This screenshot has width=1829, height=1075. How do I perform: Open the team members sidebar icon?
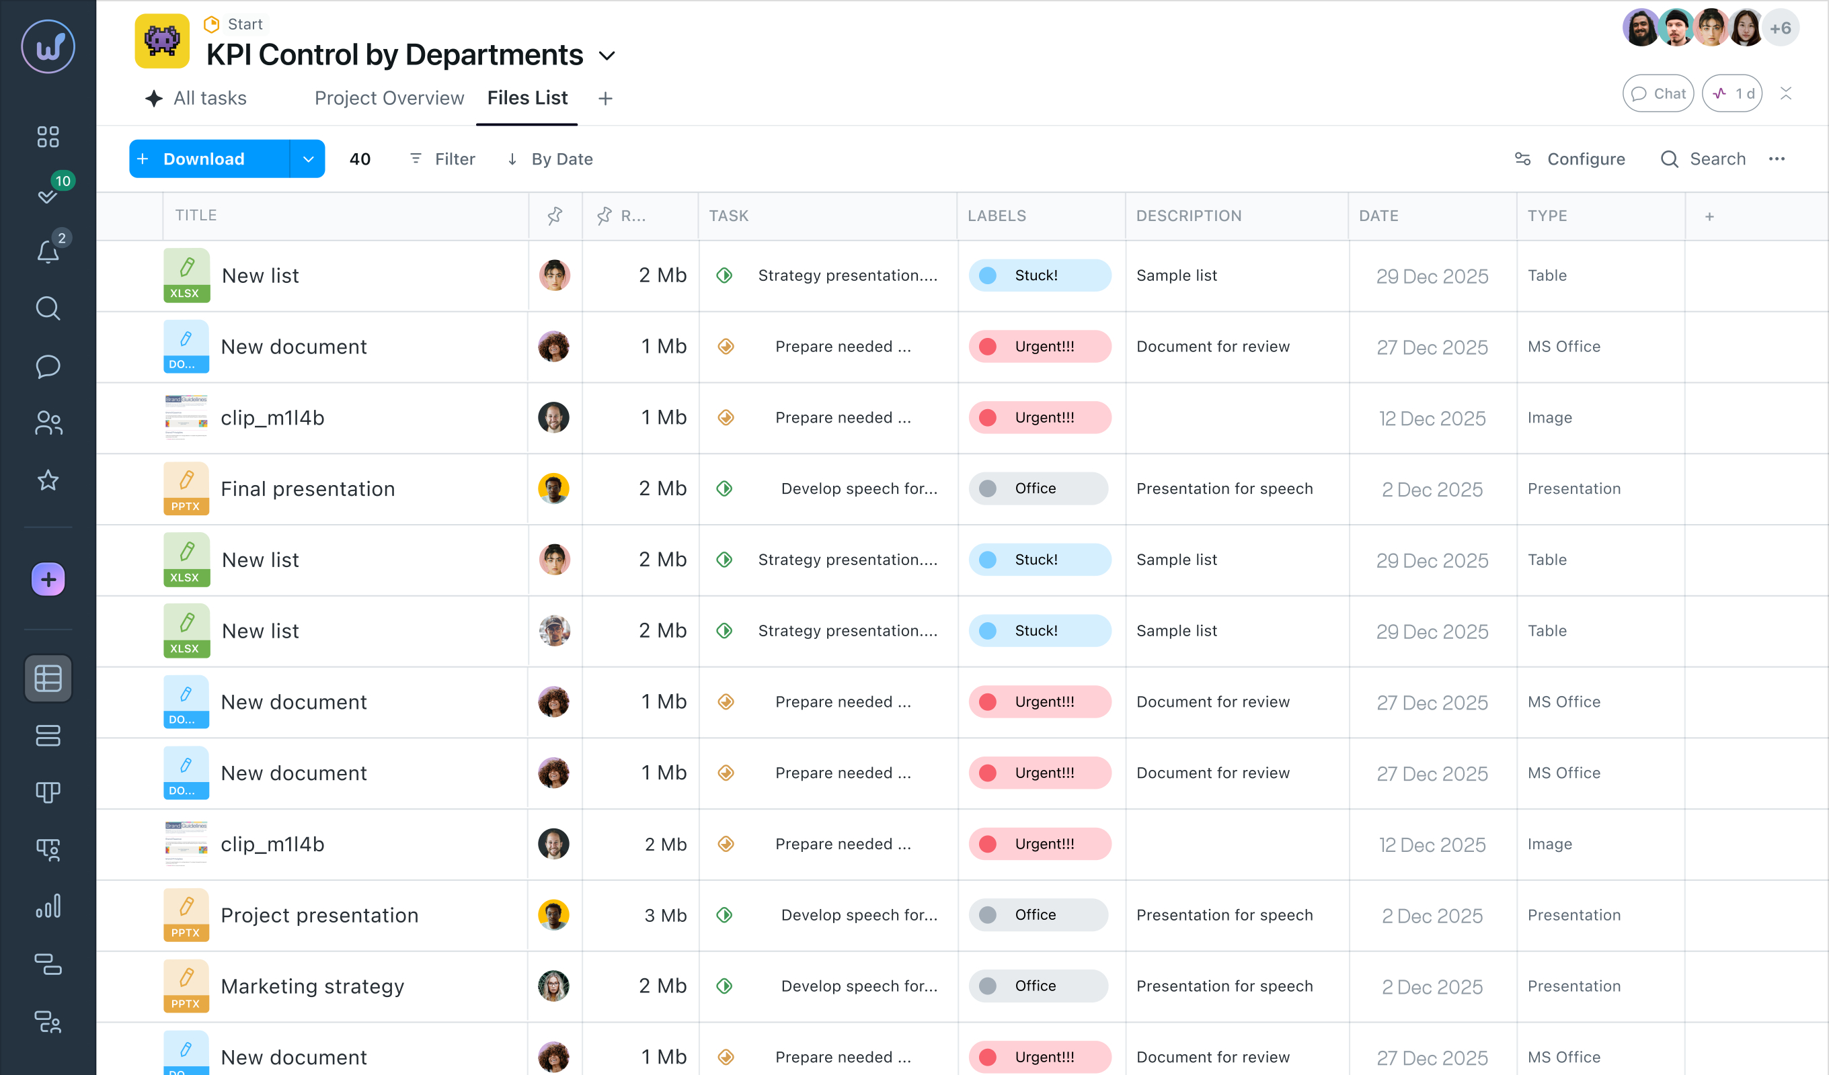(48, 423)
